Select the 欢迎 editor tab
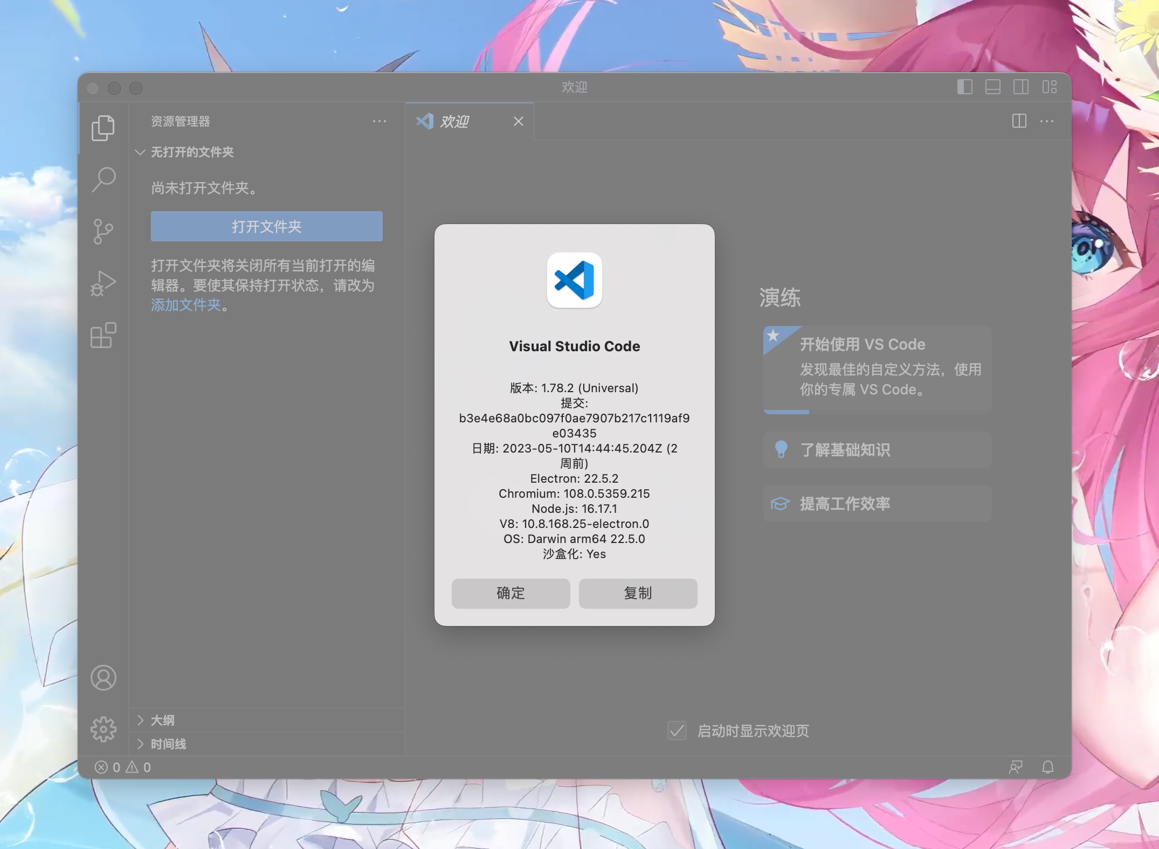The width and height of the screenshot is (1159, 849). click(x=470, y=121)
